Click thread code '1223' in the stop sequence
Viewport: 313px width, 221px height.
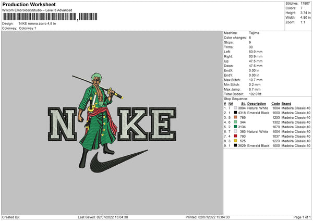276,141
